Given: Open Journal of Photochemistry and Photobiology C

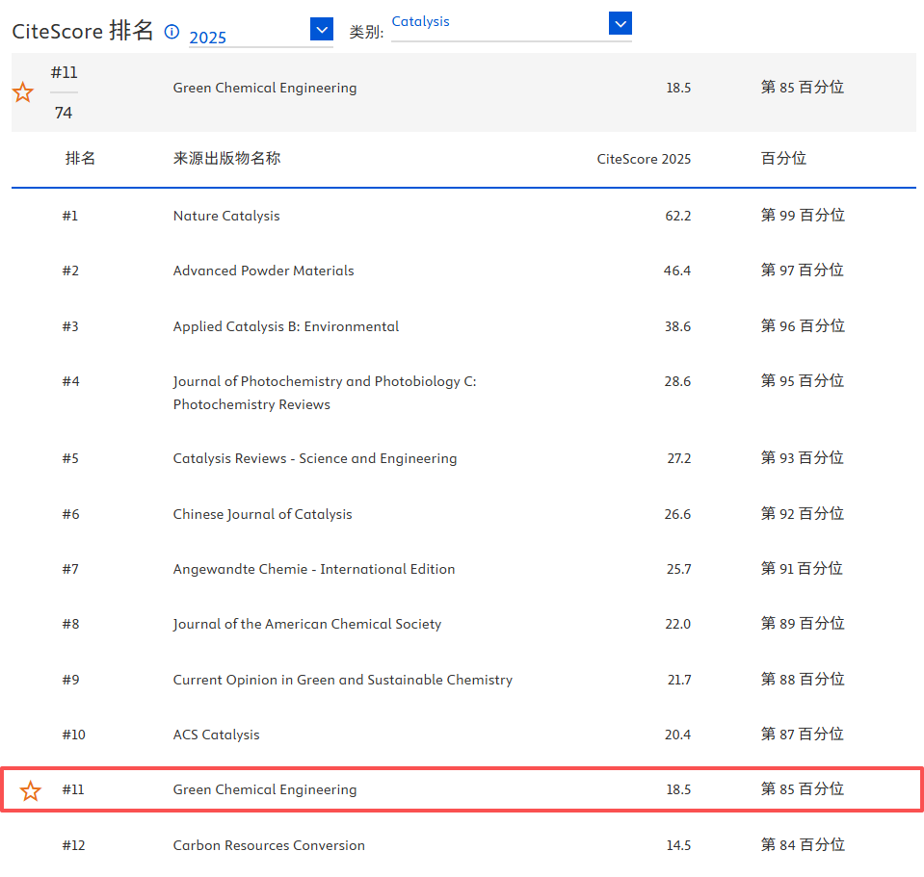Looking at the screenshot, I should [325, 393].
